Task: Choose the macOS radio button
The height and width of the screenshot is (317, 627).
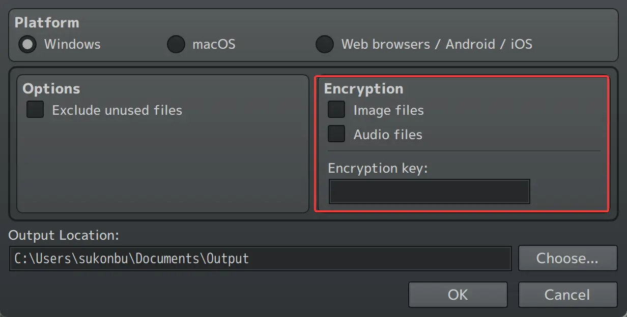Action: pos(176,44)
